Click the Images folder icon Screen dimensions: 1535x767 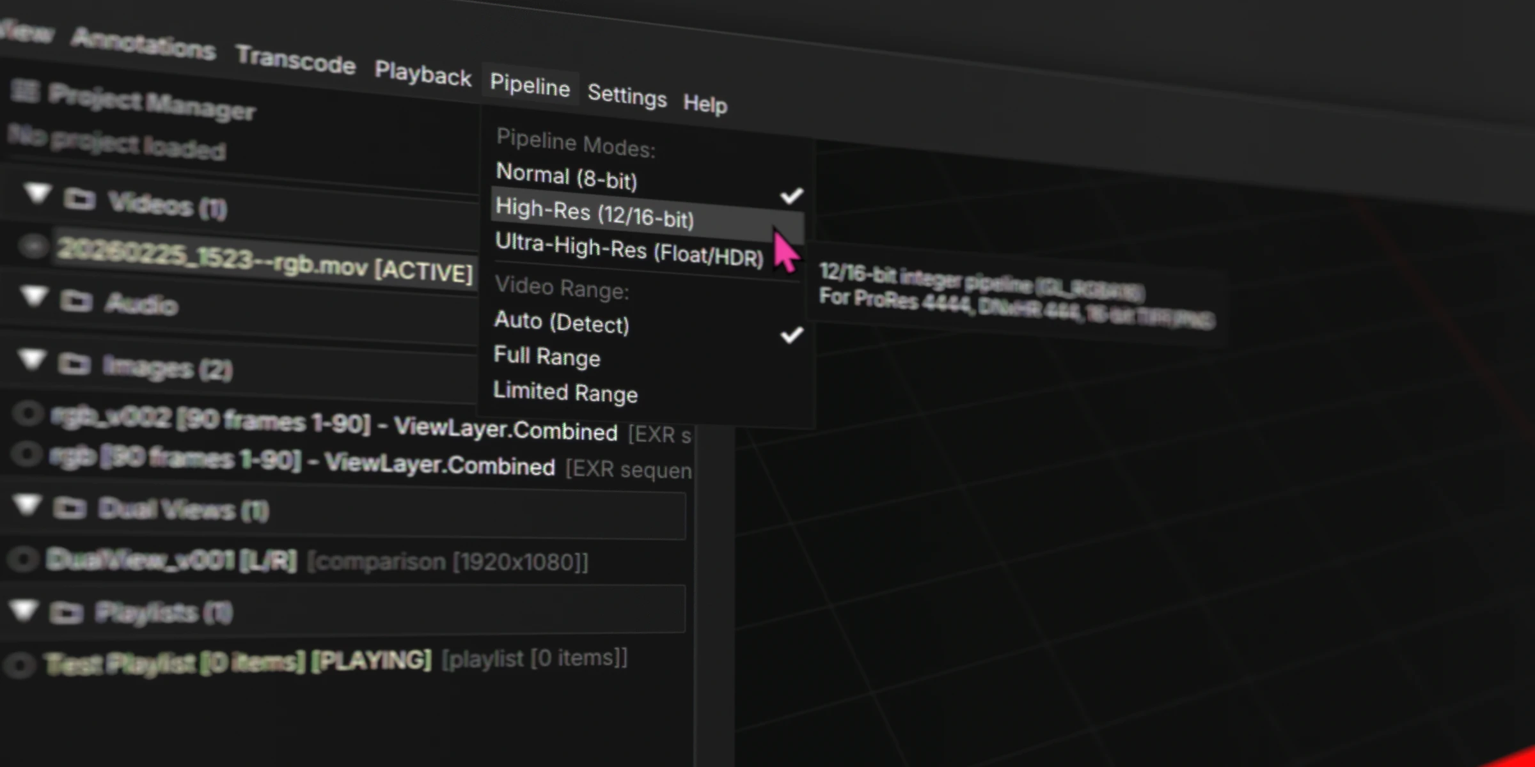coord(74,365)
